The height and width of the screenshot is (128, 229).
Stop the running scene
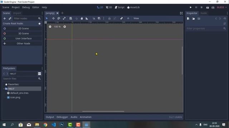pos(201,7)
